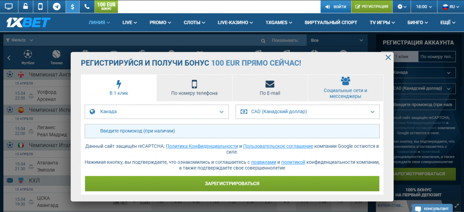Select the Футбол sport icon
Image resolution: width=464 pixels, height=212 pixels.
point(28,57)
